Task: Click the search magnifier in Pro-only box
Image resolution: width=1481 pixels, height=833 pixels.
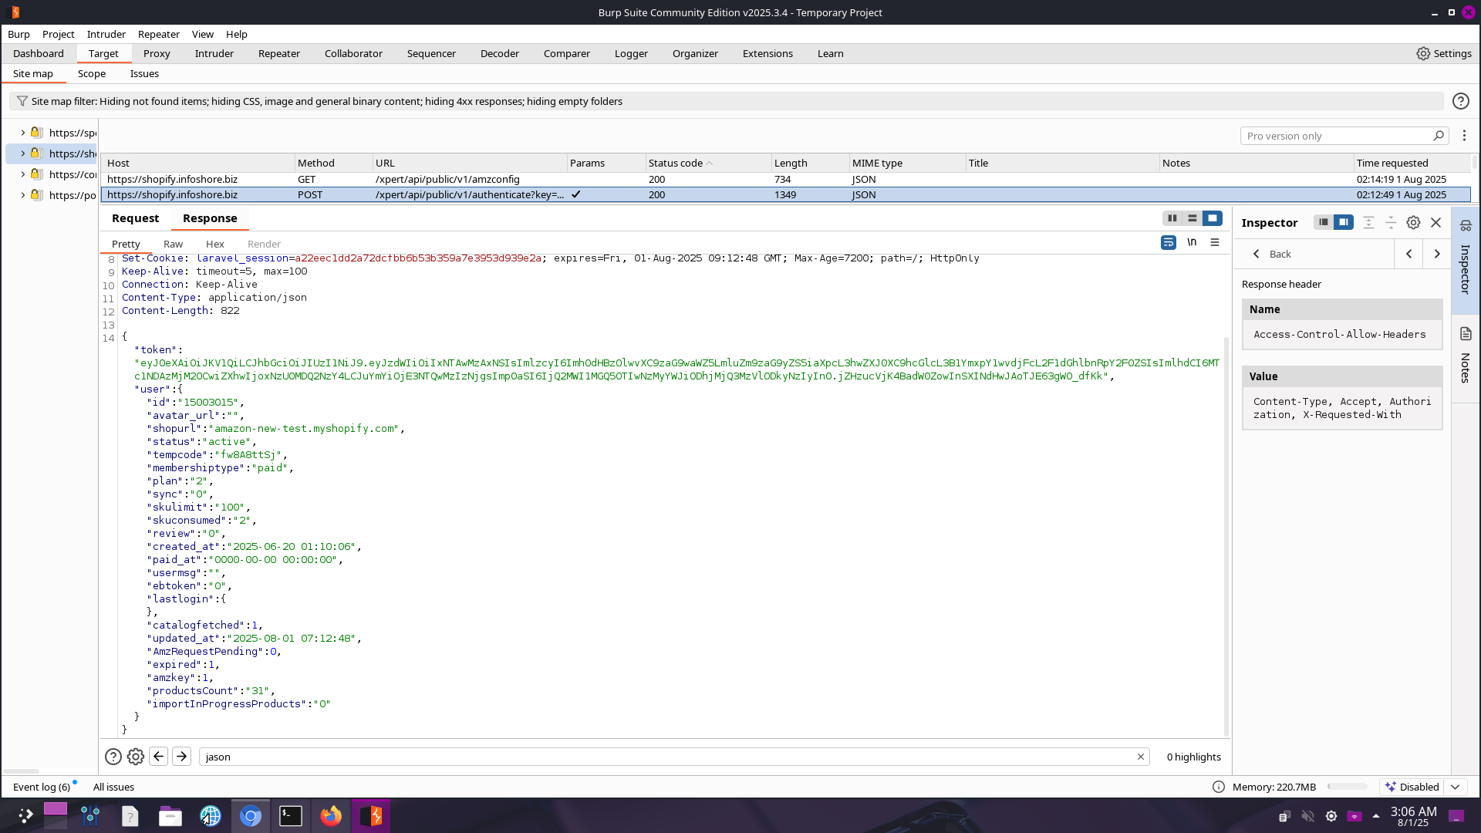Action: (1439, 136)
